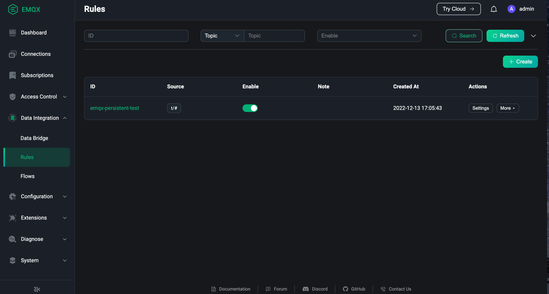
Task: Click the Subscriptions sidebar icon
Action: pyautogui.click(x=13, y=75)
